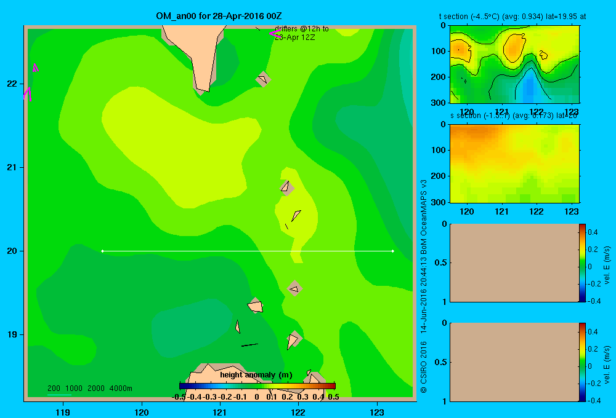This screenshot has width=616, height=418.
Task: Click the upper 'vel. E (m/s)' color bar
Action: pos(582,262)
